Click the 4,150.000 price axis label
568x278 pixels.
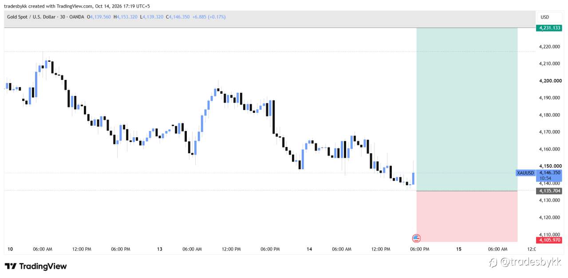pos(550,166)
